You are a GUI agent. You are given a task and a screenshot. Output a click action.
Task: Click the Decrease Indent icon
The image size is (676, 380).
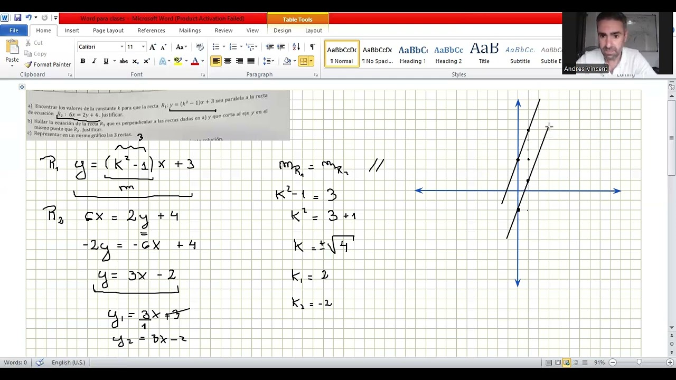click(270, 47)
